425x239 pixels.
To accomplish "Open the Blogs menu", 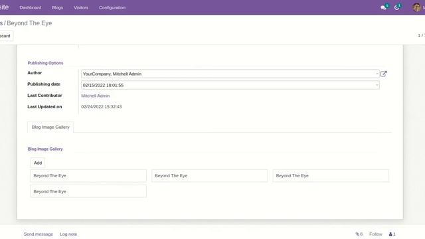I will (58, 7).
